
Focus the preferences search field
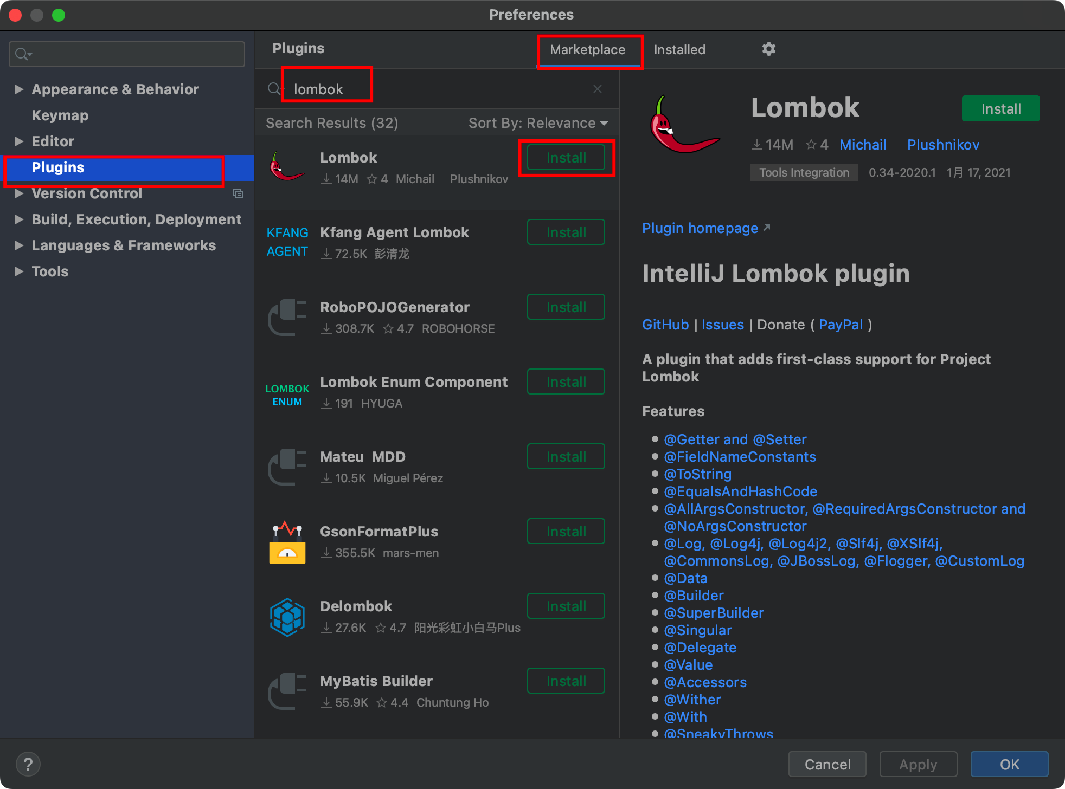tap(127, 54)
